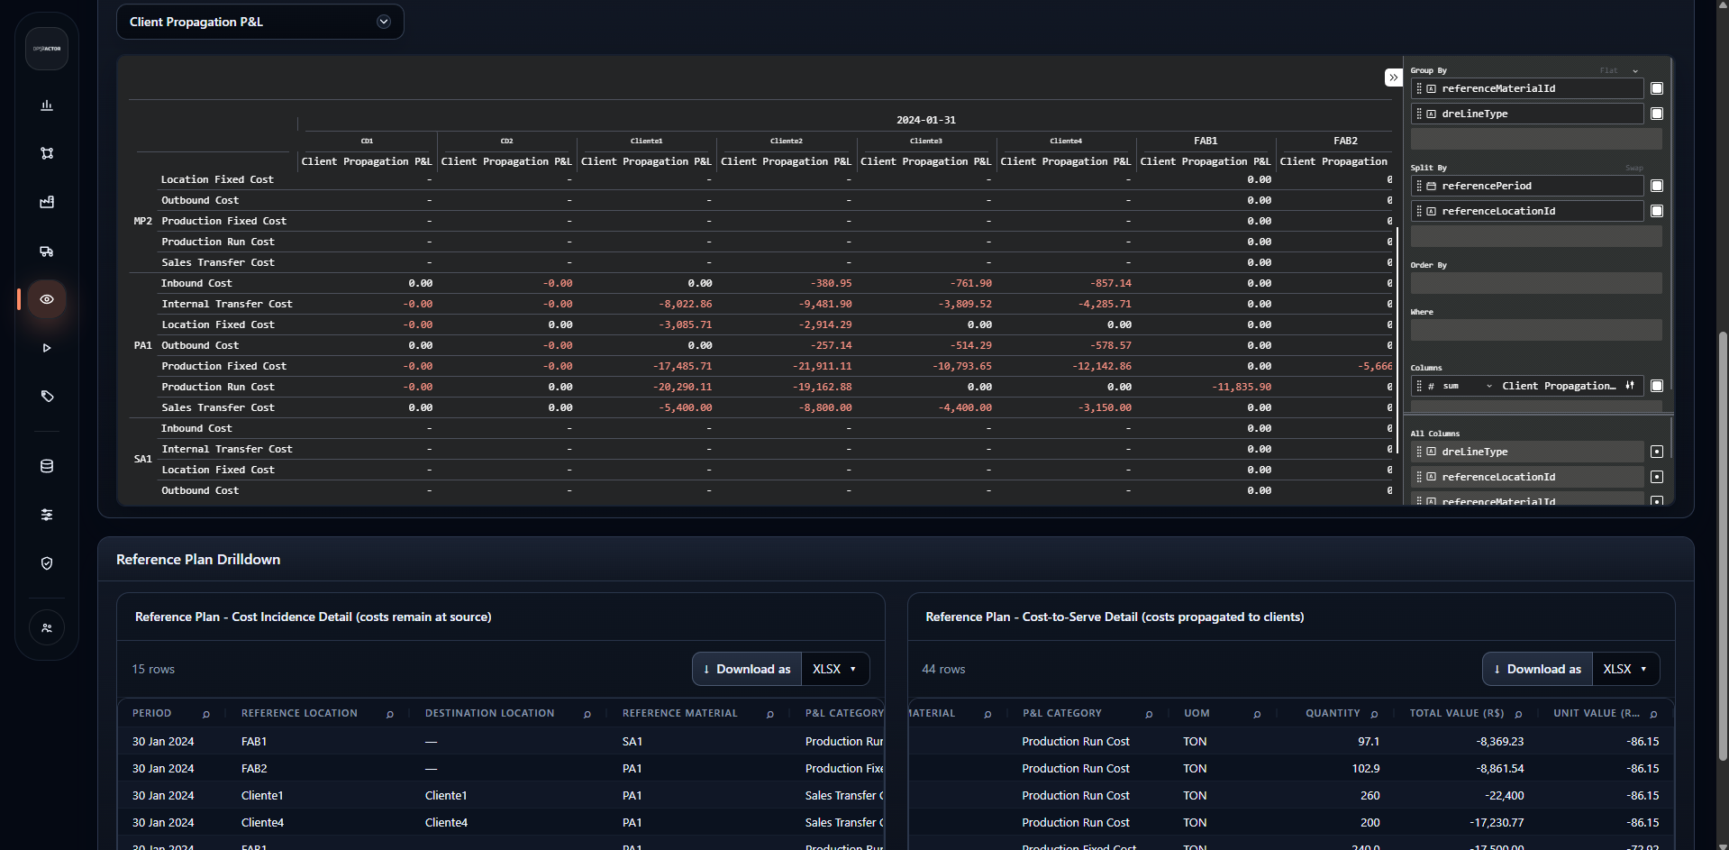This screenshot has width=1729, height=850.
Task: Click the -22,400 total value cell
Action: (1504, 795)
